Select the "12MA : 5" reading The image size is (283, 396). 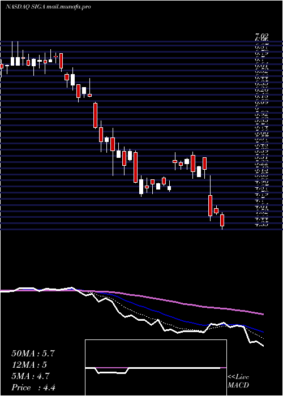point(29,365)
